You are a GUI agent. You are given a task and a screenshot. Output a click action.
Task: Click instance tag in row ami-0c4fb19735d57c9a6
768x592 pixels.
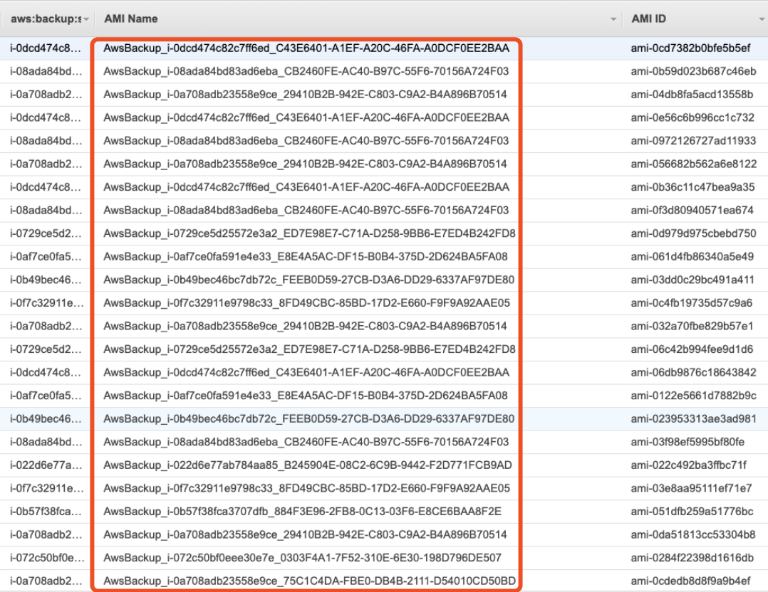click(47, 303)
